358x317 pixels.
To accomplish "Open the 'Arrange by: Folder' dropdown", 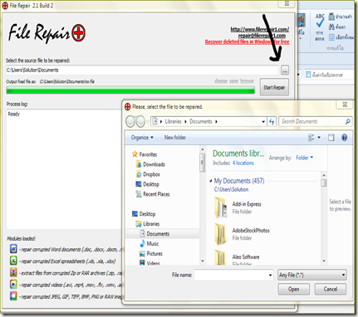I will 305,158.
